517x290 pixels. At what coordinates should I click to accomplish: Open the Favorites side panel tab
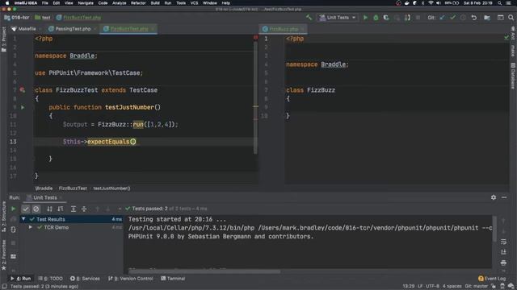[x=3, y=255]
